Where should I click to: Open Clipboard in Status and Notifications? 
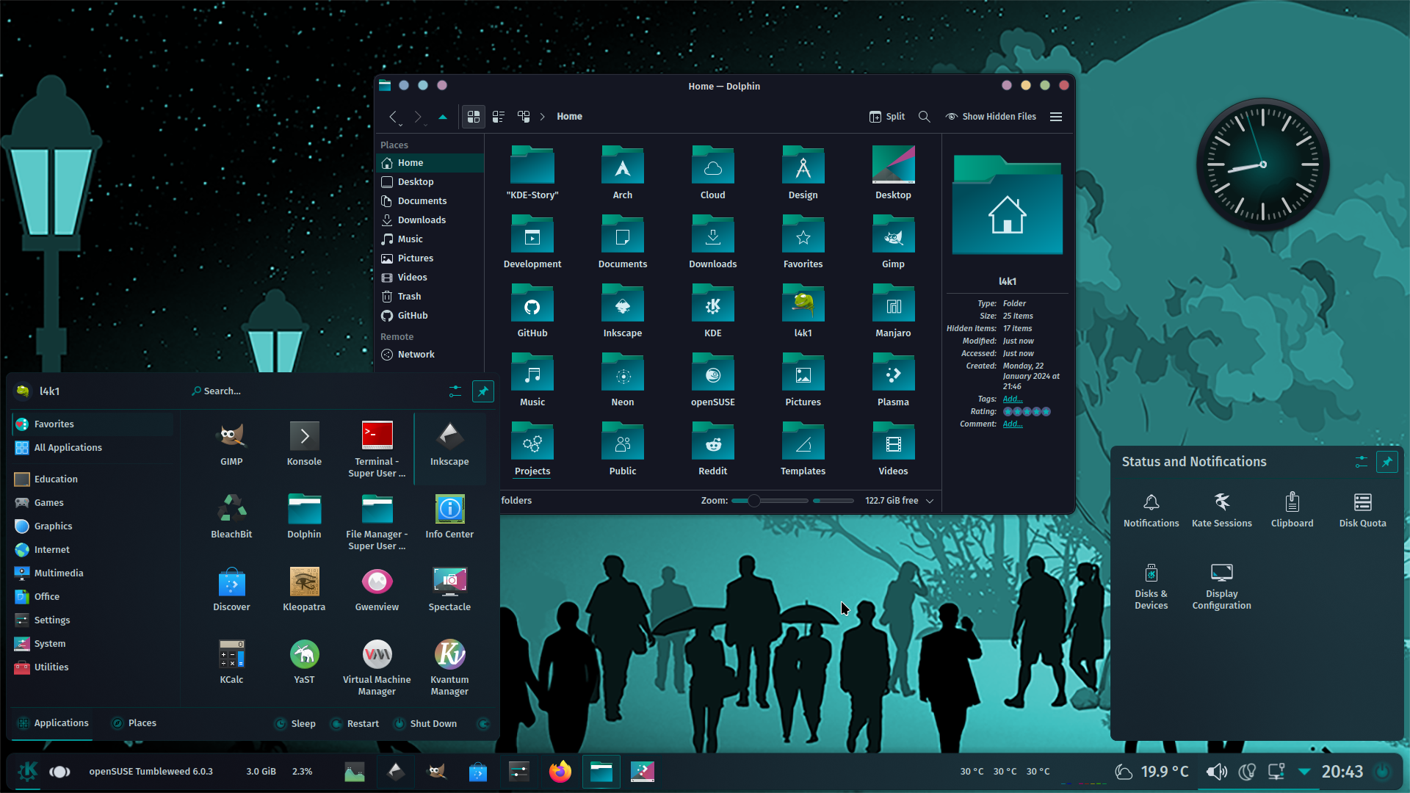point(1292,510)
